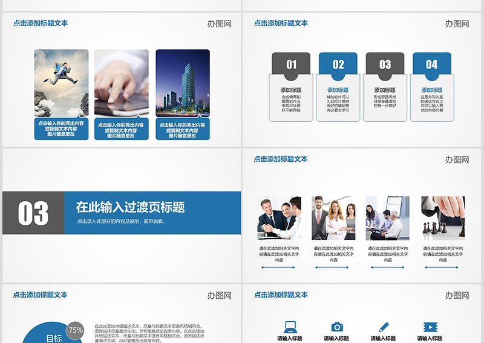Select the hand touching tablet photo
The height and width of the screenshot is (343, 484).
click(121, 84)
